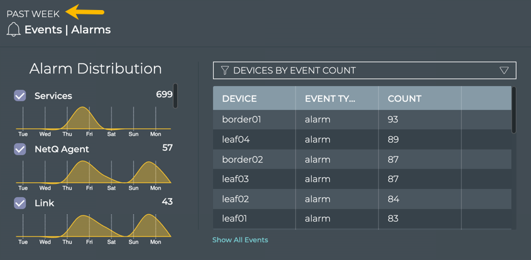This screenshot has height=260, width=531.
Task: Sort by the DEVICE column header
Action: pyautogui.click(x=239, y=99)
